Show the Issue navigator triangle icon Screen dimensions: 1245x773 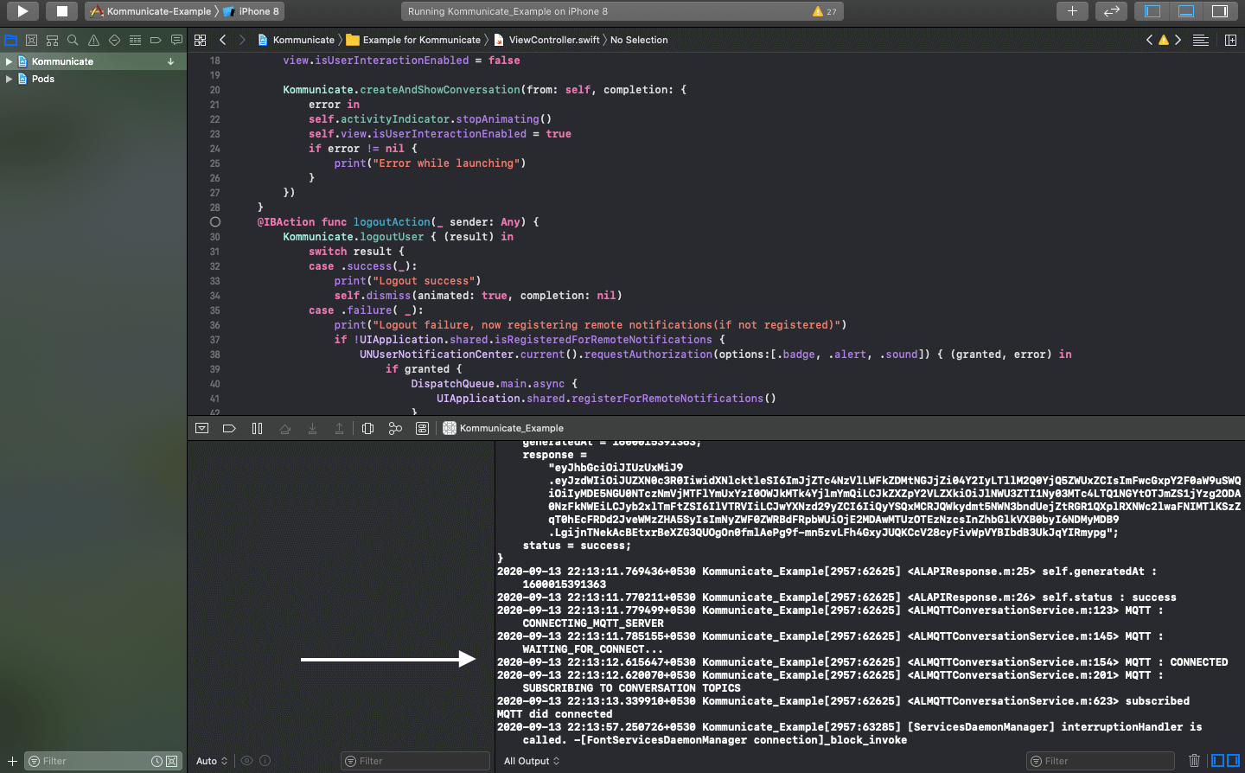(93, 40)
